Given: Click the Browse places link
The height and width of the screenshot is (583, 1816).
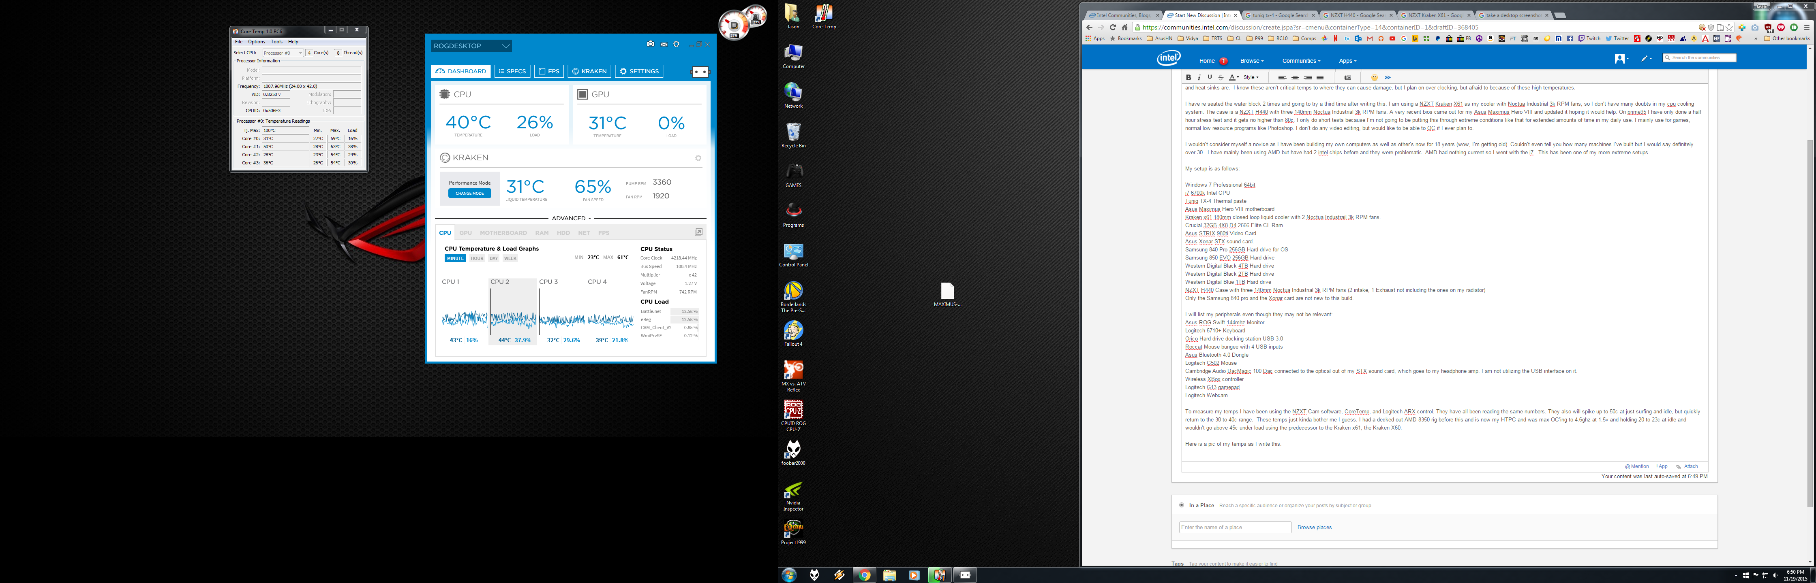Looking at the screenshot, I should coord(1314,528).
